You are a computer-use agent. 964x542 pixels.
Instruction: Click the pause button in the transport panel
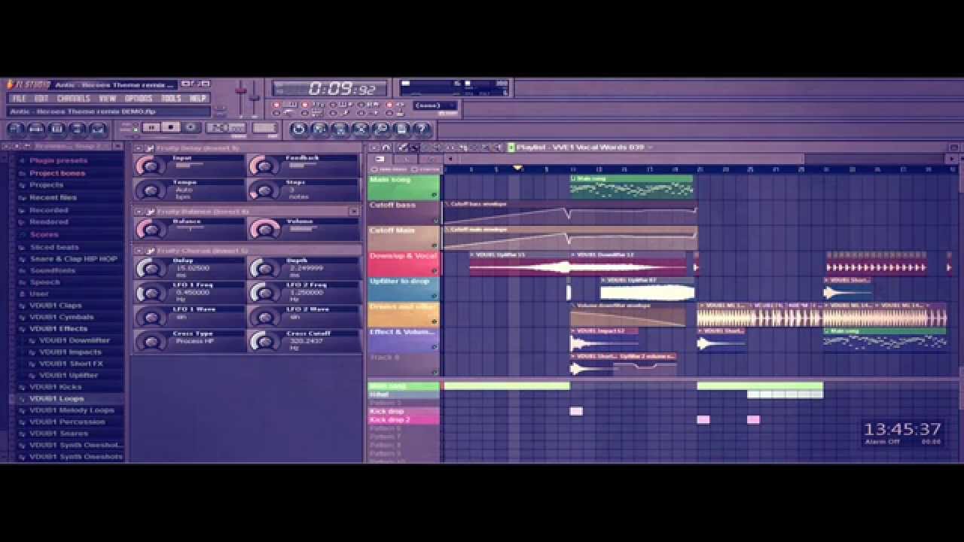[151, 128]
